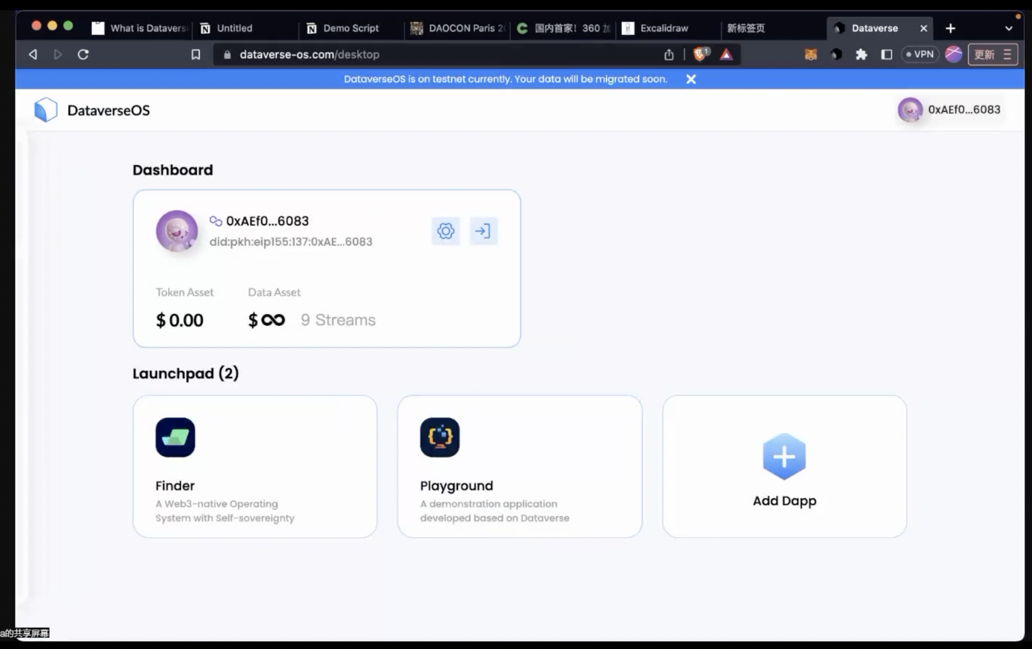This screenshot has height=649, width=1032.
Task: Click the 0xAEf0...6083 address in Dashboard card
Action: [x=267, y=221]
